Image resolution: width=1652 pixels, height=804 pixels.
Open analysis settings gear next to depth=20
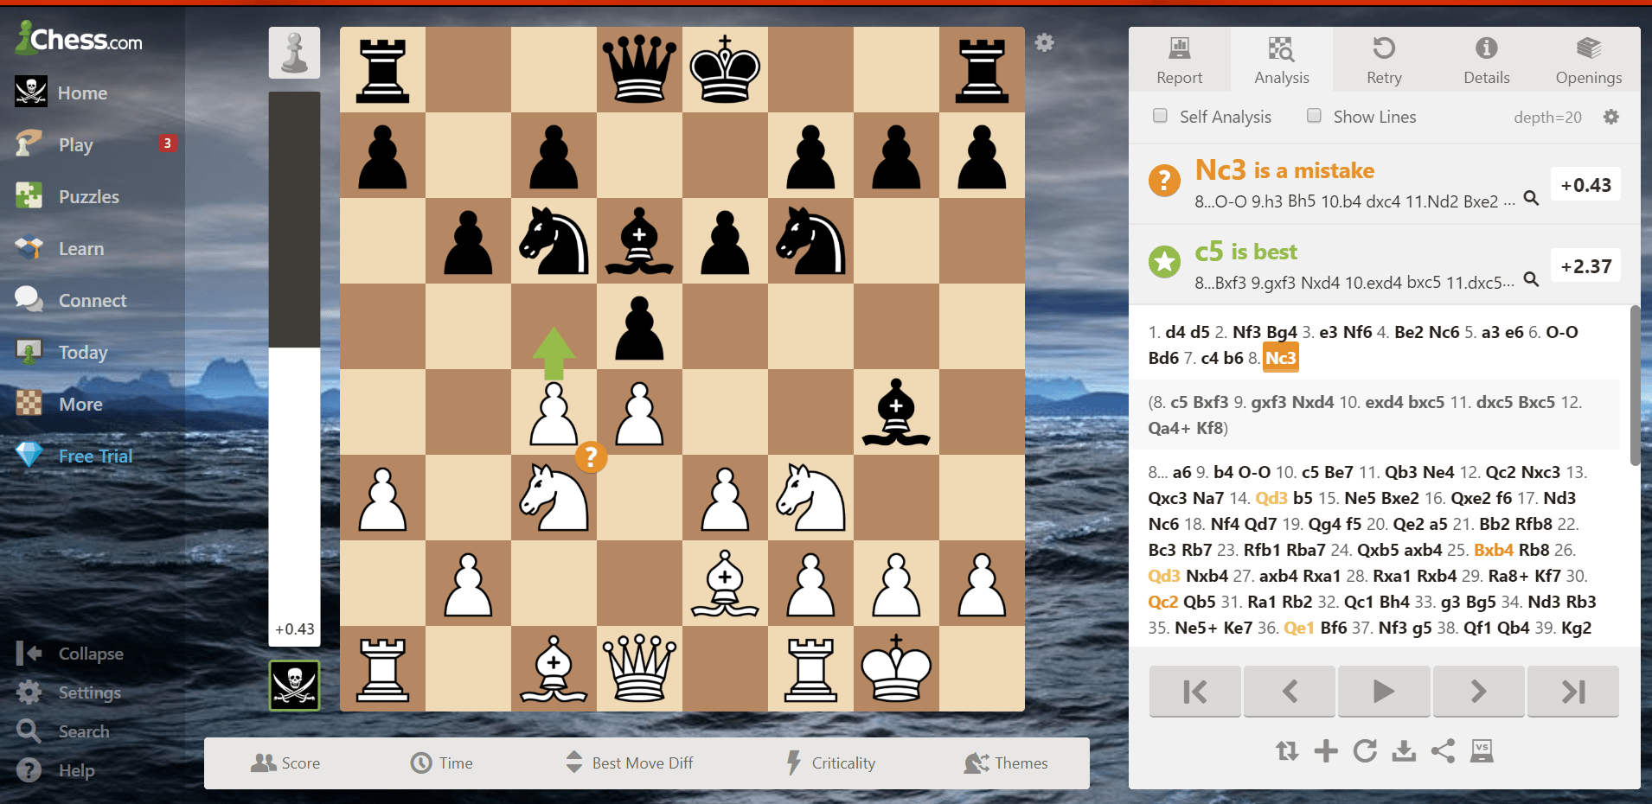[x=1610, y=116]
